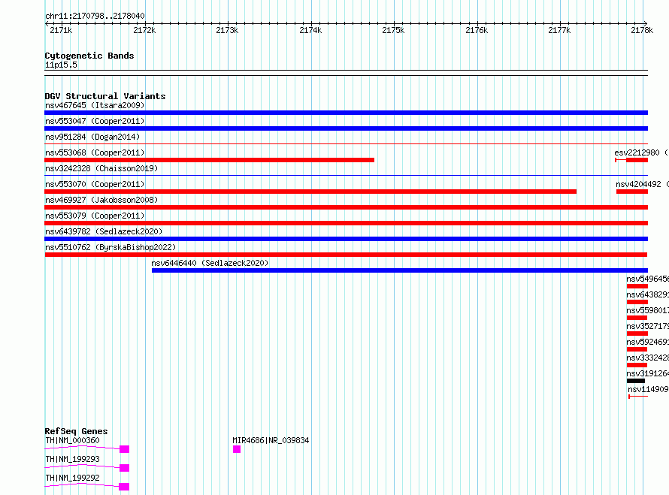Open the nsv6446440 (Sedlazeck2020) variant label
Image resolution: width=669 pixels, height=495 pixels.
(x=210, y=263)
